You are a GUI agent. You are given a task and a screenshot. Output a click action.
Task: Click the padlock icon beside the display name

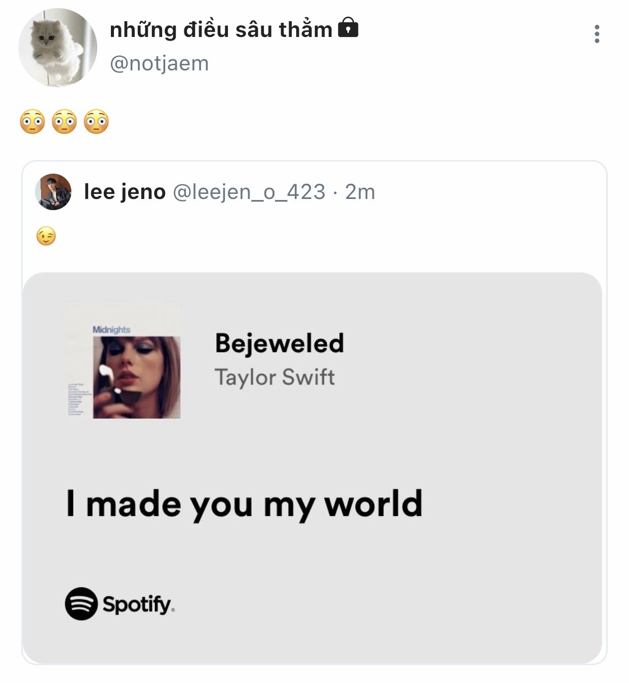348,28
